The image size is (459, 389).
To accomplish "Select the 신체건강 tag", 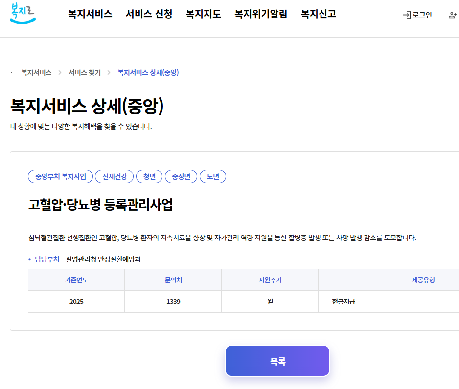I will point(115,176).
